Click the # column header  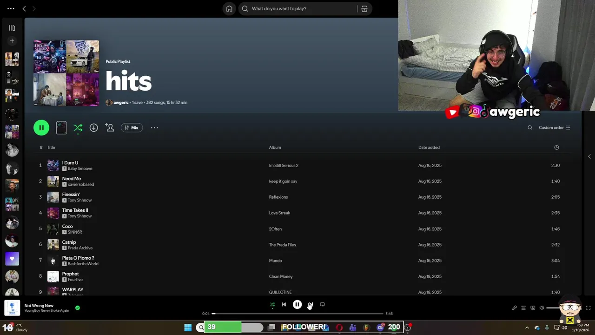click(41, 147)
